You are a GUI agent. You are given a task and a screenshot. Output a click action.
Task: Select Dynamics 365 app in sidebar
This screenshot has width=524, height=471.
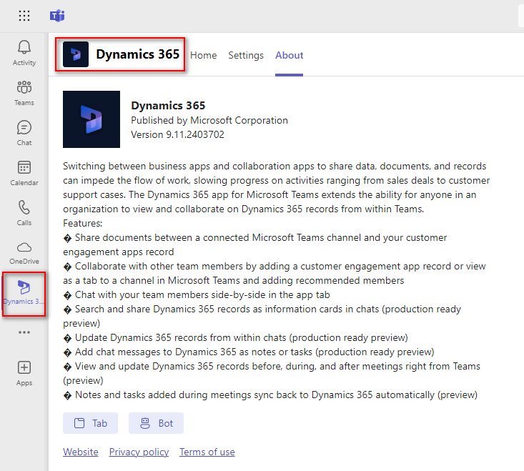pyautogui.click(x=24, y=293)
